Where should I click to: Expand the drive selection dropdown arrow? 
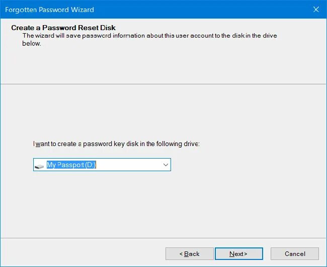pos(166,165)
